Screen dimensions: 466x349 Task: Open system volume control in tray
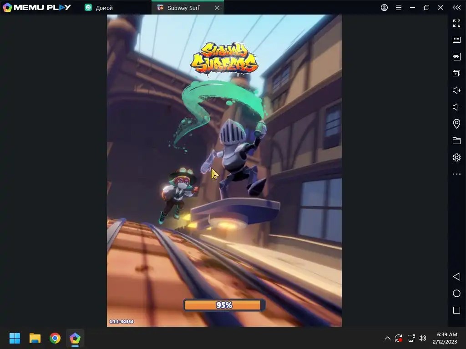(x=422, y=338)
